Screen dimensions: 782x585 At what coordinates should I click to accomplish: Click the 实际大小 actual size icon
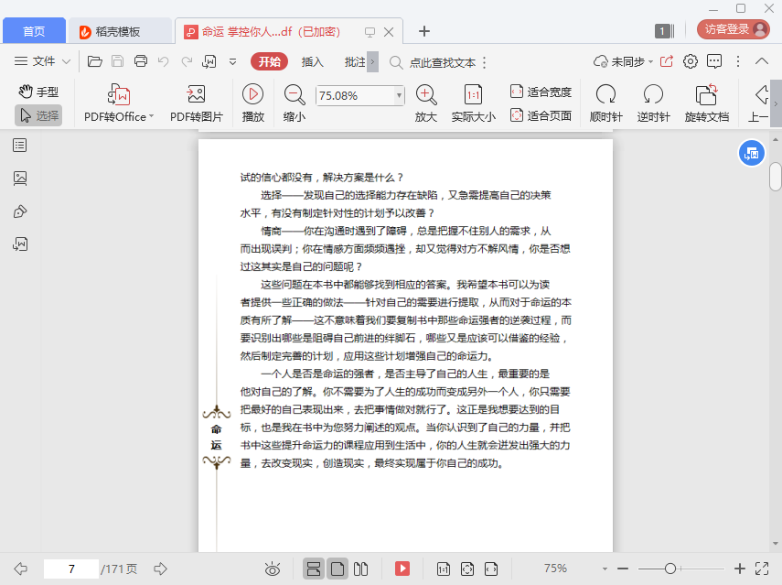point(473,94)
